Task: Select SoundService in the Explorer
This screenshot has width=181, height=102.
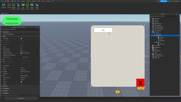Action: (158, 51)
